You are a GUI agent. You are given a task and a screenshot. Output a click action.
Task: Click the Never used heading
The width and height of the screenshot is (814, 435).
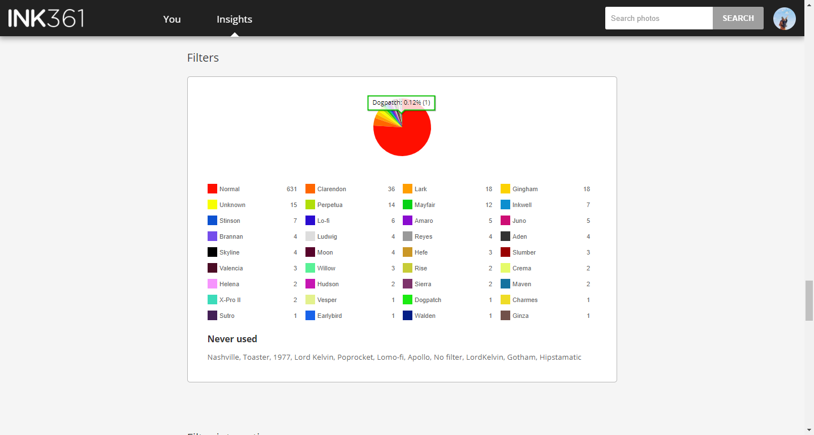232,339
